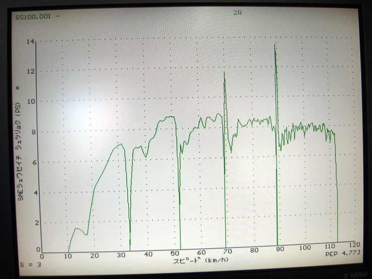This screenshot has height=279, width=372.
Task: Click the 2R title at top
Action: (237, 13)
